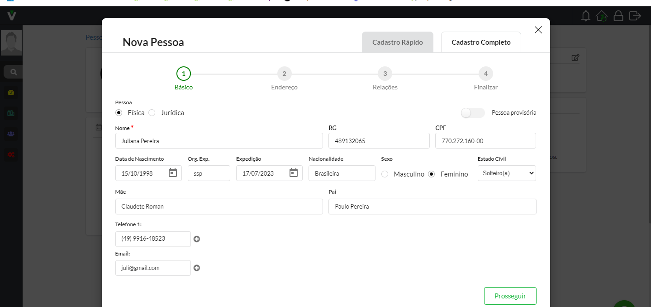The height and width of the screenshot is (307, 651).
Task: Switch to the Cadastro Rápido tab
Action: 398,42
